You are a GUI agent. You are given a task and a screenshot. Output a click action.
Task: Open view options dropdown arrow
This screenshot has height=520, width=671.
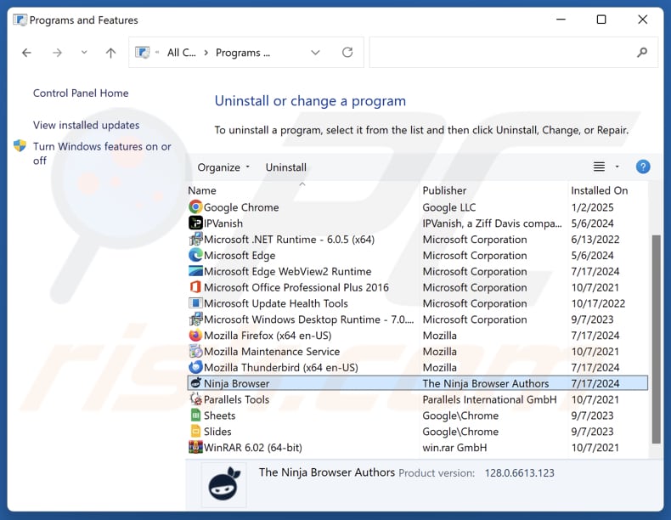617,167
